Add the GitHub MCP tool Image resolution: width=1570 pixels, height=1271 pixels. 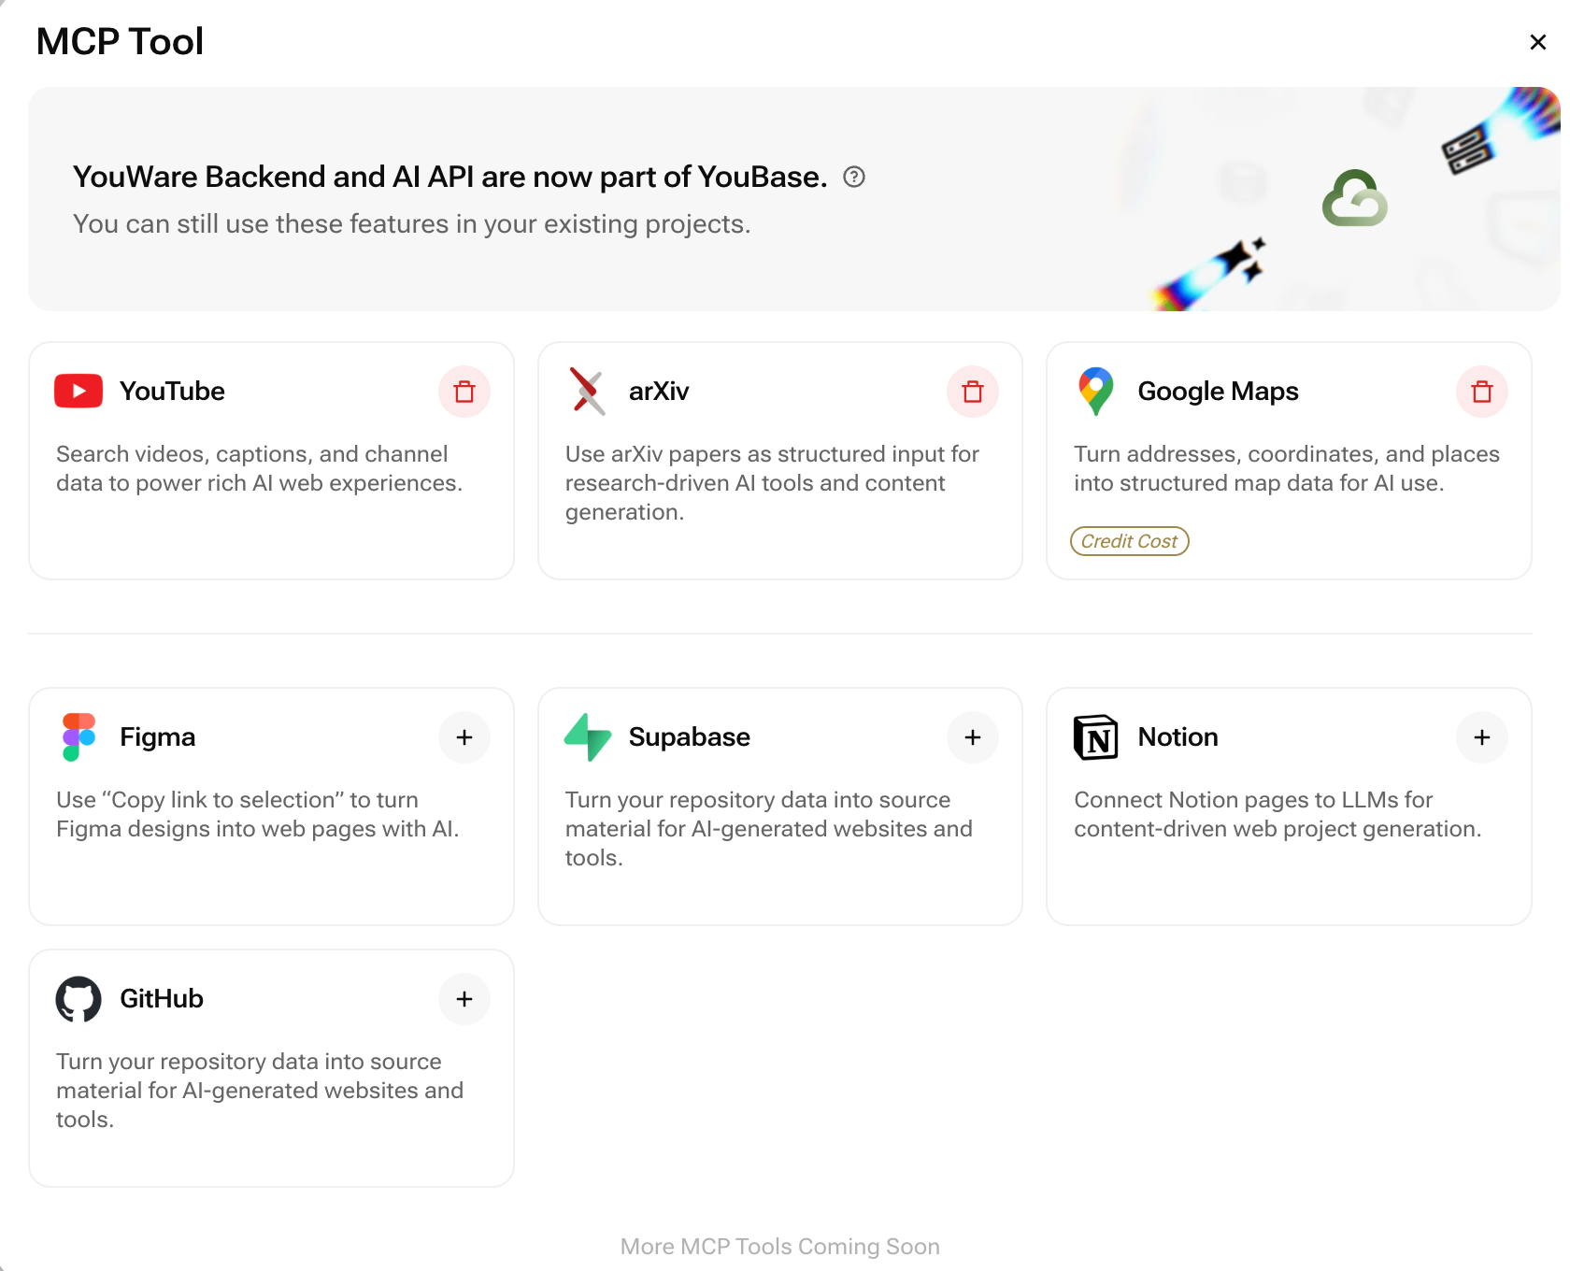464,999
